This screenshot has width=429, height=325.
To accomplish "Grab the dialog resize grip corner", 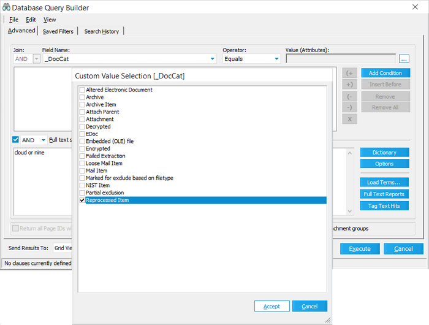I will coord(328,320).
